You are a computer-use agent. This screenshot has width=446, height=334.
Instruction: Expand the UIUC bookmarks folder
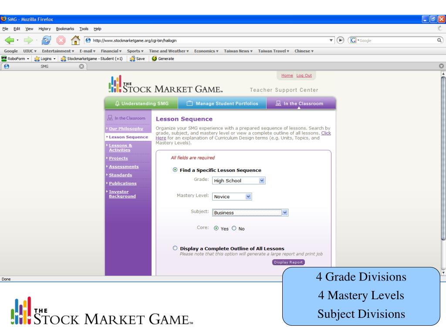pos(30,51)
